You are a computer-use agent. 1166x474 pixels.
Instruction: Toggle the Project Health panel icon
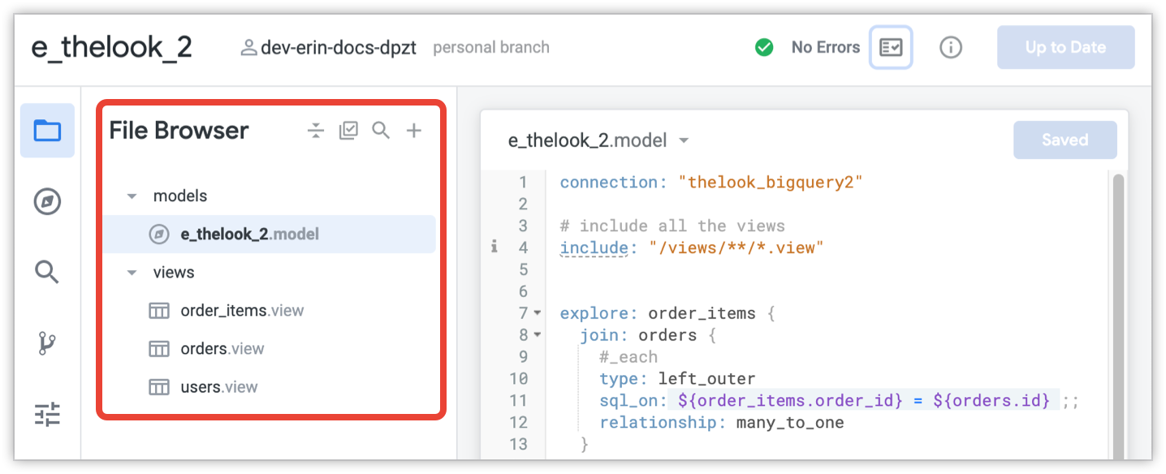pos(891,47)
